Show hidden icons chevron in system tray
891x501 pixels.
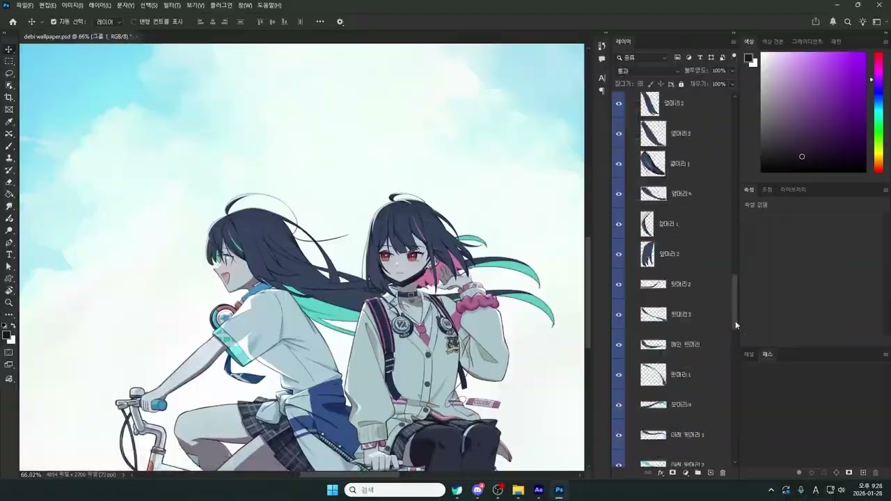click(x=771, y=490)
